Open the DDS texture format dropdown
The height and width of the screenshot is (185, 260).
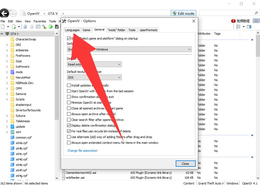coord(94,77)
